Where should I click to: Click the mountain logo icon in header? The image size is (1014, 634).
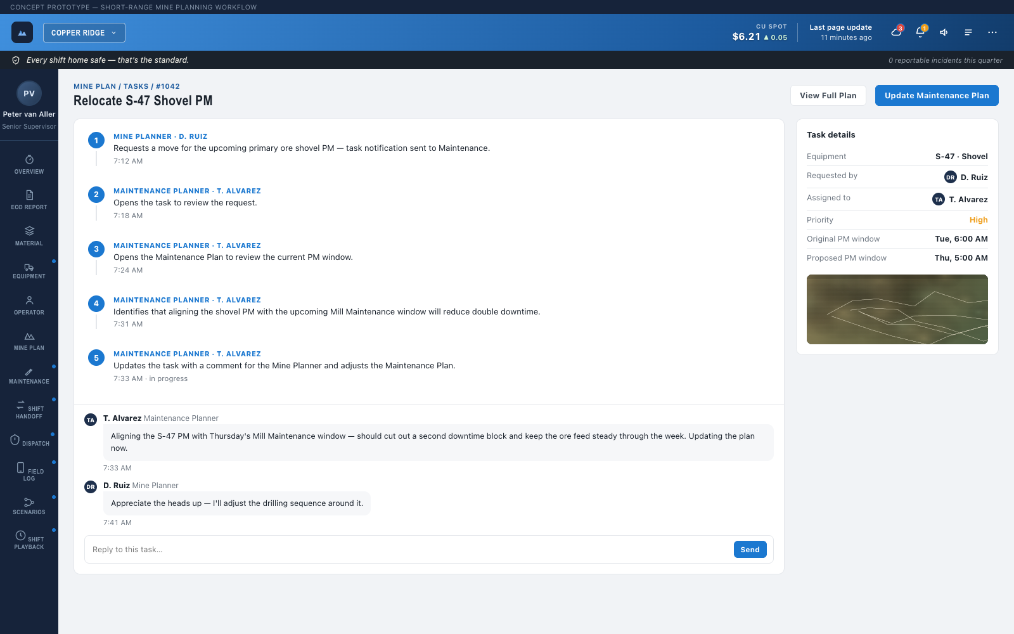coord(22,32)
